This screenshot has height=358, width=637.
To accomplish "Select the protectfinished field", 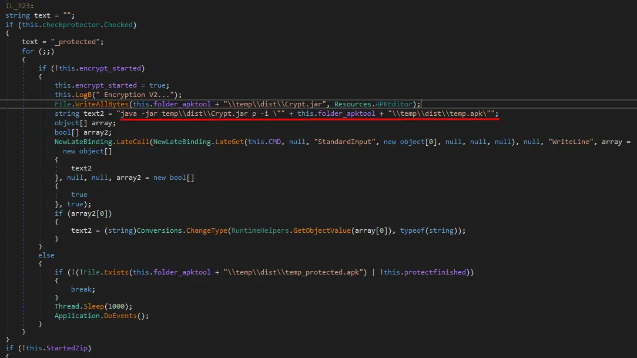I will click(438, 272).
